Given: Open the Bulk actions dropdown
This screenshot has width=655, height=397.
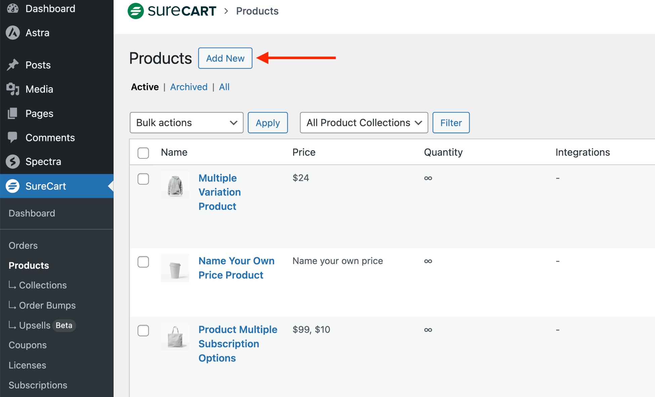Looking at the screenshot, I should click(x=186, y=123).
